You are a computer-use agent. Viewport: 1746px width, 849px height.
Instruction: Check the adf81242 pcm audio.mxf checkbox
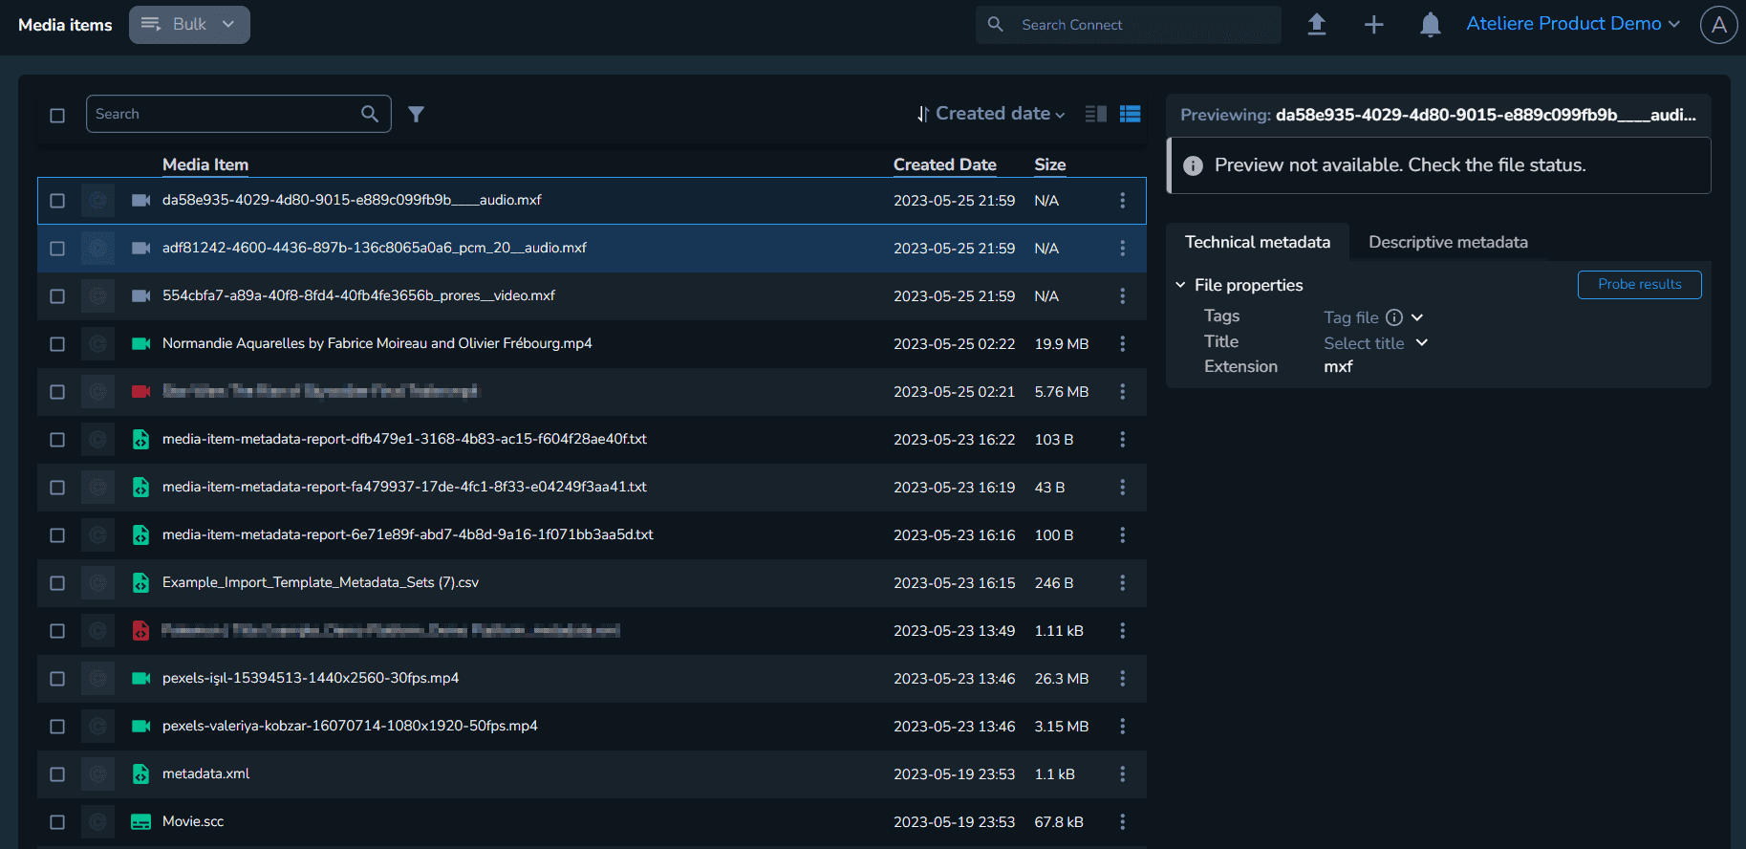(x=57, y=249)
